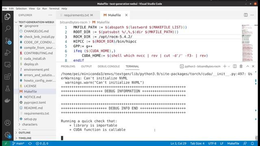
Task: Go to line via Ln 3, Col 29
Action: pyautogui.click(x=178, y=143)
